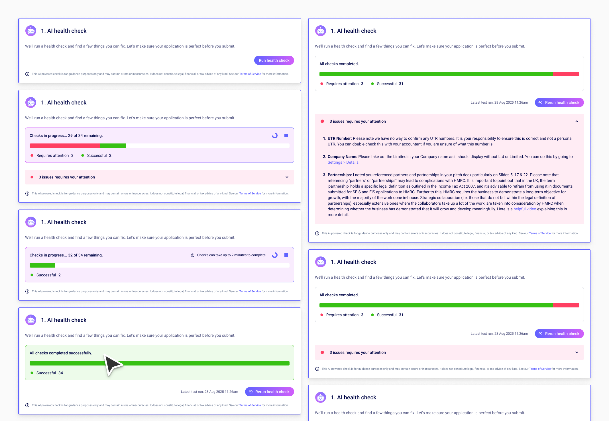Click info icon below Partnerships issue text

[x=317, y=233]
